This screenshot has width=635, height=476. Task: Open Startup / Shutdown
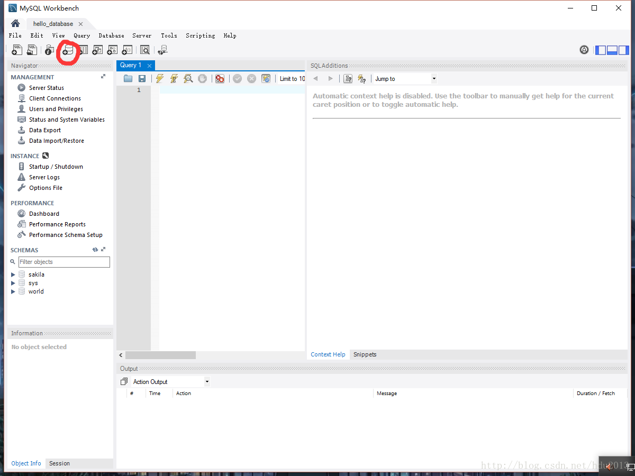coord(56,167)
